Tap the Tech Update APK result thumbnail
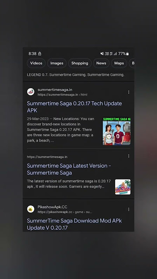The height and width of the screenshot is (279, 157). [116, 131]
